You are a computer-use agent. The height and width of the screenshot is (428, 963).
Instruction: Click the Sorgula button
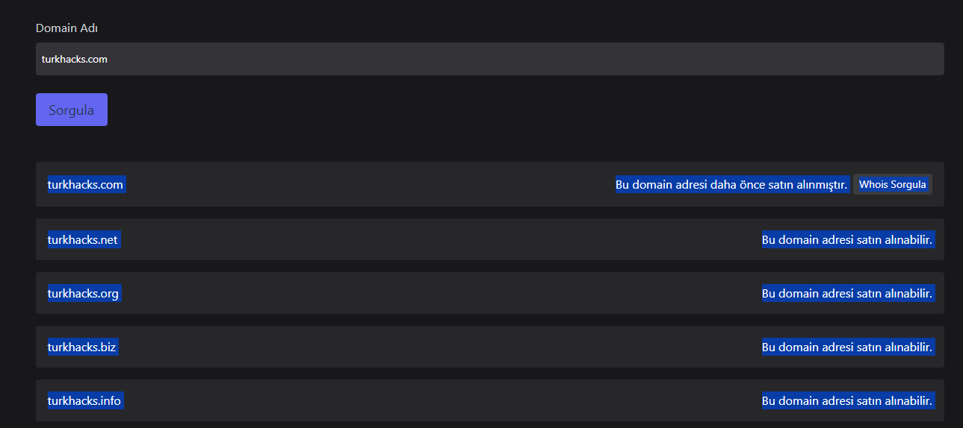(x=72, y=110)
